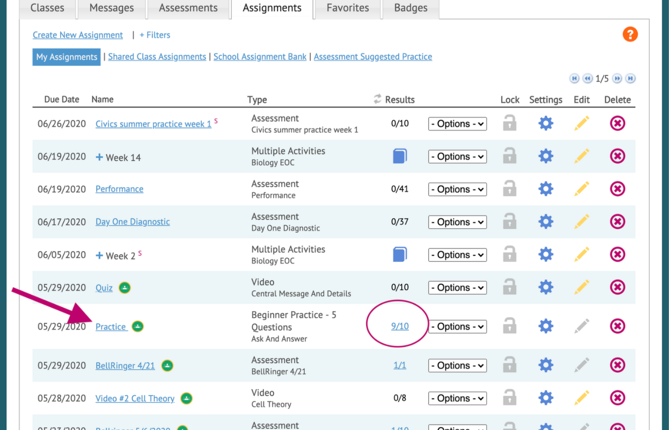Open Options dropdown for Performance
This screenshot has height=430, width=669.
click(458, 189)
